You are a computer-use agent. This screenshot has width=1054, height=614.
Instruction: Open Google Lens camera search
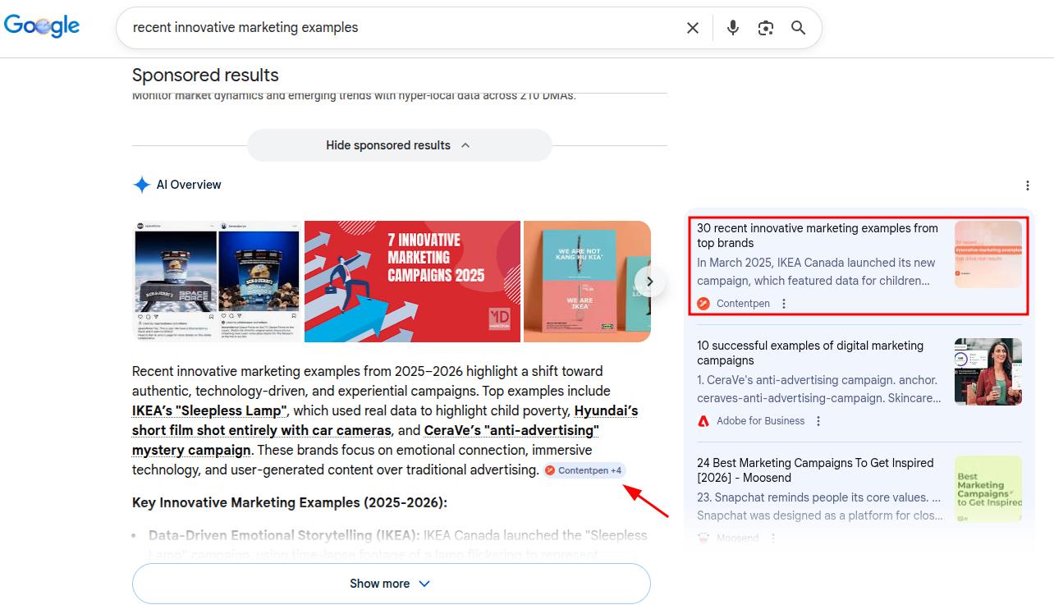(x=765, y=27)
